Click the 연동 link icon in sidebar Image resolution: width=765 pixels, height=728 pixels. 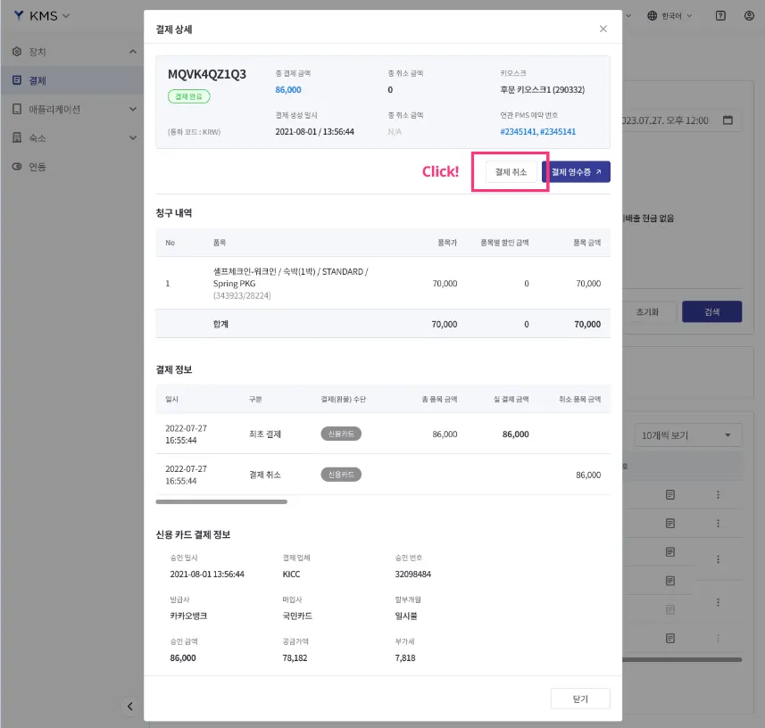[x=17, y=167]
